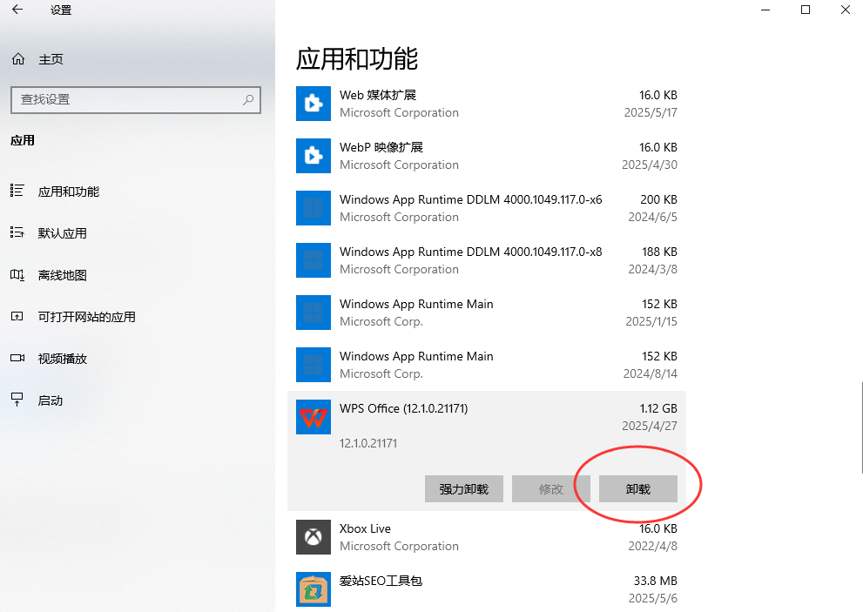
Task: Click the vertical scrollbar thumb on right edge
Action: [x=861, y=427]
